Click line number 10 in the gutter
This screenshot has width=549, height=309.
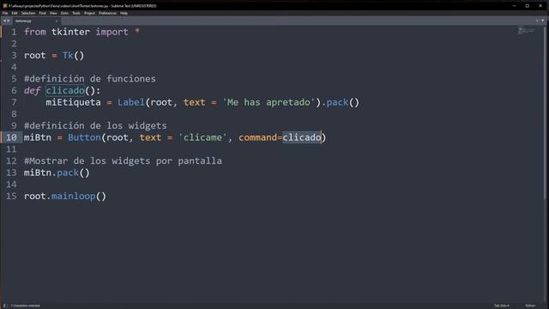pos(11,137)
